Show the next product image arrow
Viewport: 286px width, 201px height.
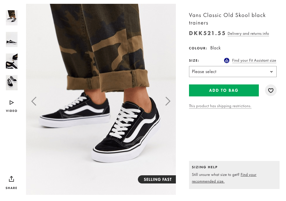(168, 101)
